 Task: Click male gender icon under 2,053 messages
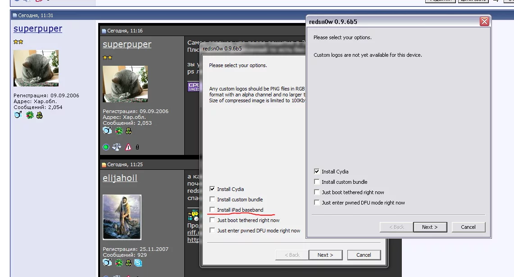tap(107, 131)
